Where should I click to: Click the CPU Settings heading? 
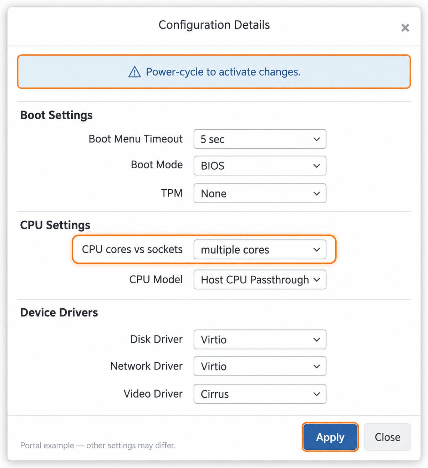(55, 225)
